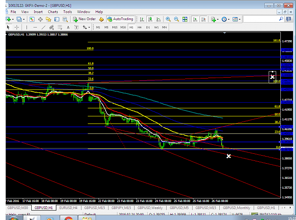The height and width of the screenshot is (220, 296).
Task: Open the Periods clock dropdown
Action: point(225,19)
